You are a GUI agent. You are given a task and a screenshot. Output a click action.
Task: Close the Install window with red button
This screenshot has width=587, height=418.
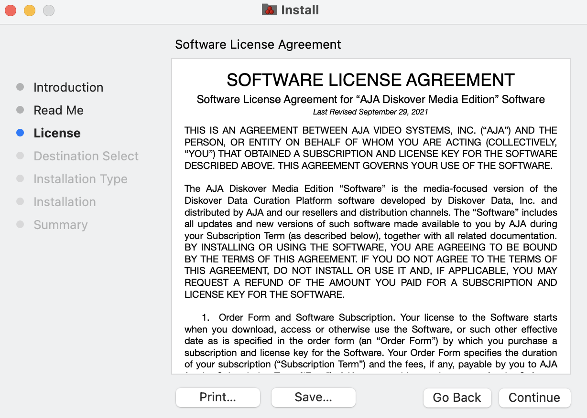[11, 10]
